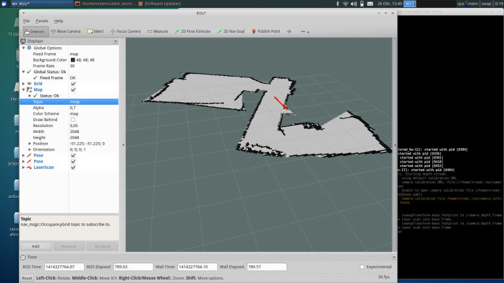504x283 pixels.
Task: Click the Background Color swatch
Action: [73, 60]
